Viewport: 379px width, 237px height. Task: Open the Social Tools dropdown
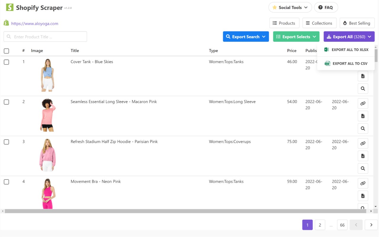click(290, 7)
